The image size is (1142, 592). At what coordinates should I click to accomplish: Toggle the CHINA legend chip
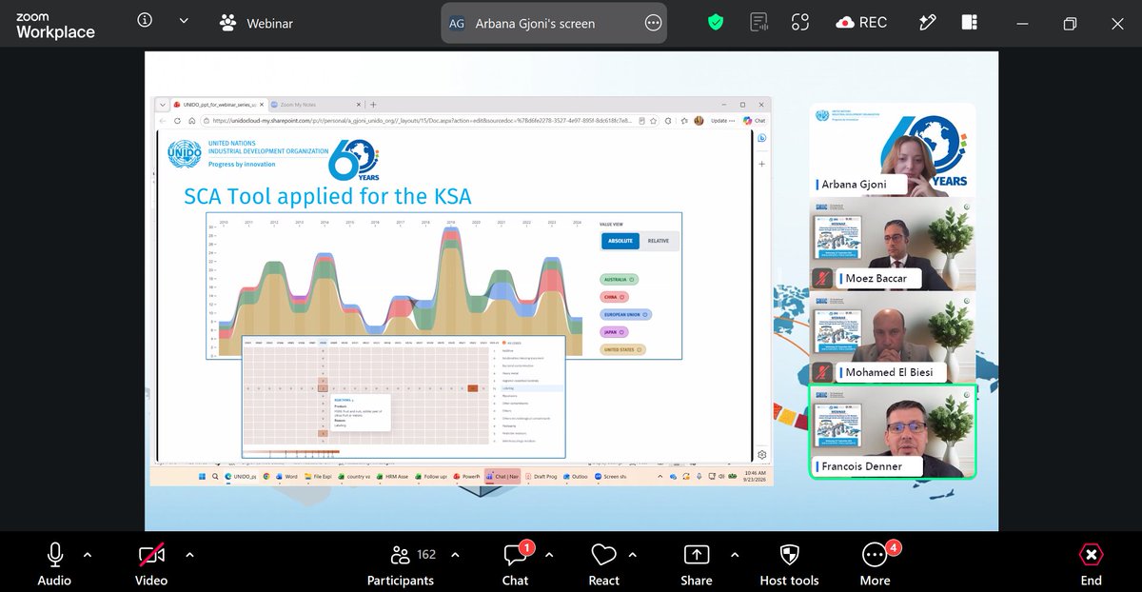point(613,297)
